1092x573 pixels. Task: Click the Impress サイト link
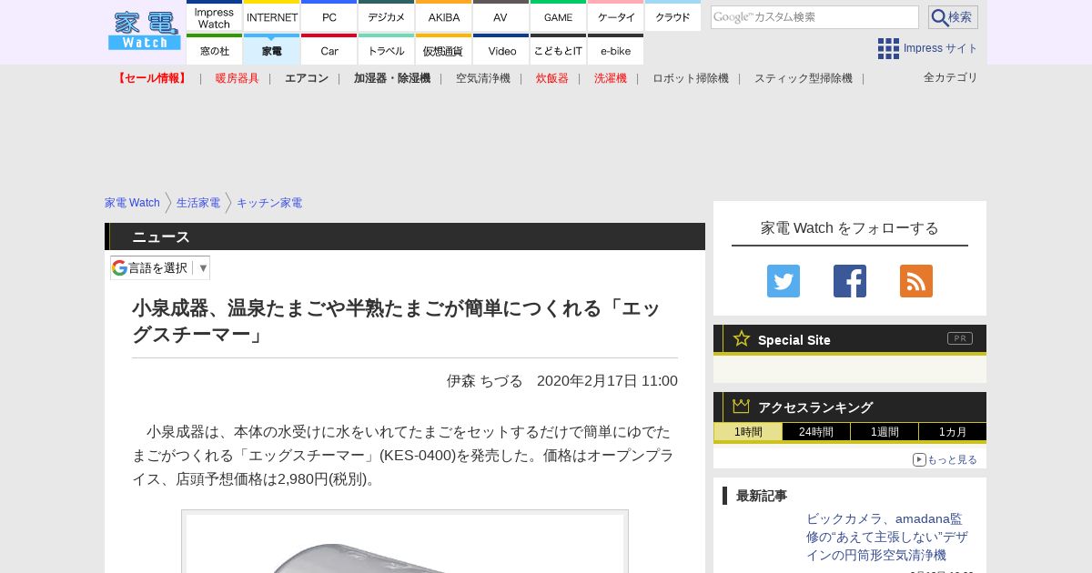pos(941,48)
